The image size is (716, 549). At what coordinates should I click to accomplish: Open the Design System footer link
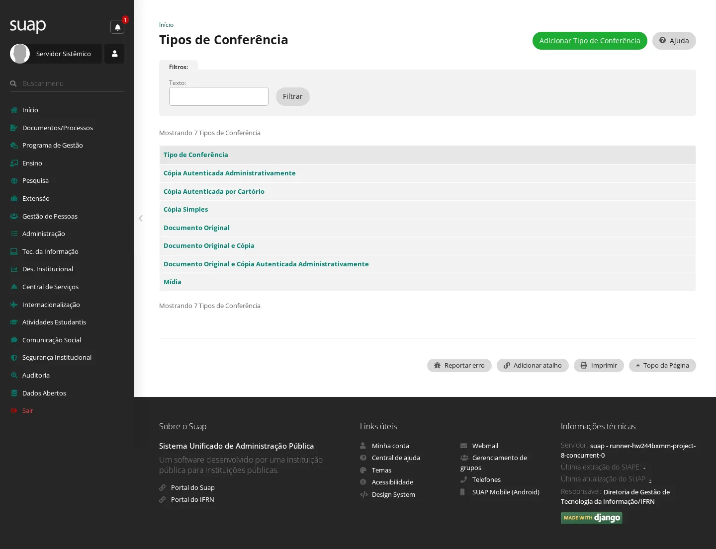[x=393, y=494]
